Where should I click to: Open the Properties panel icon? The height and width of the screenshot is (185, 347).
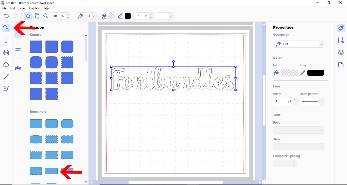[x=341, y=28]
